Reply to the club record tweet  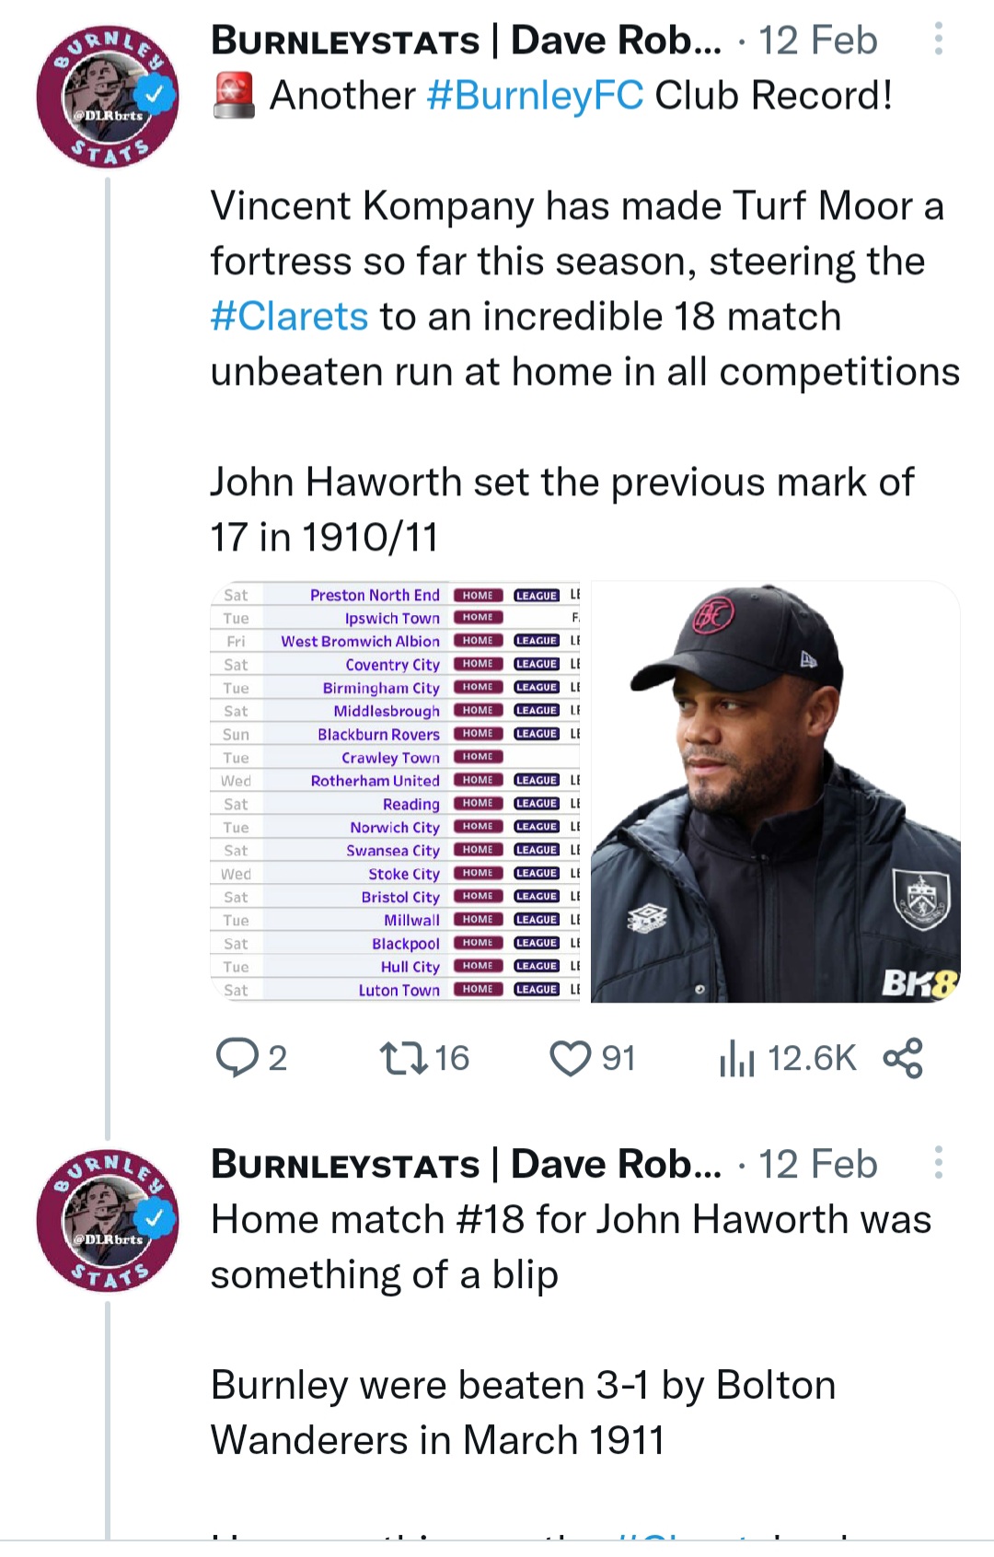(237, 1058)
